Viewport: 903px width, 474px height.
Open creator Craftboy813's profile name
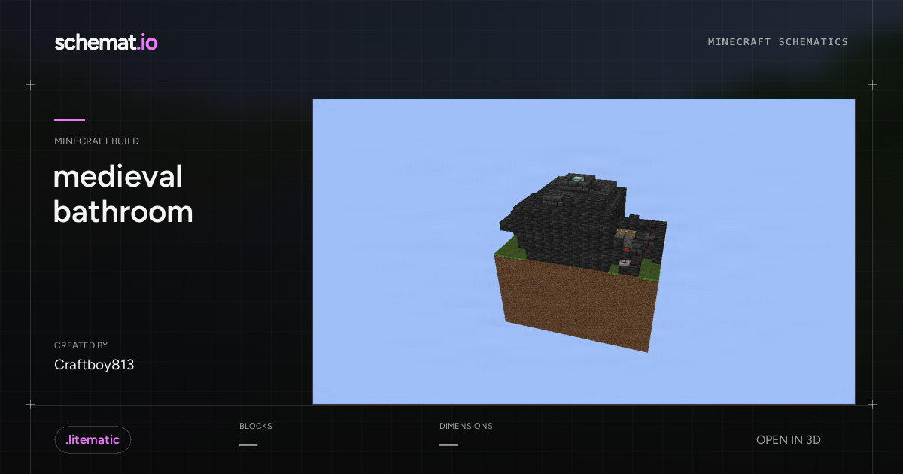(94, 365)
